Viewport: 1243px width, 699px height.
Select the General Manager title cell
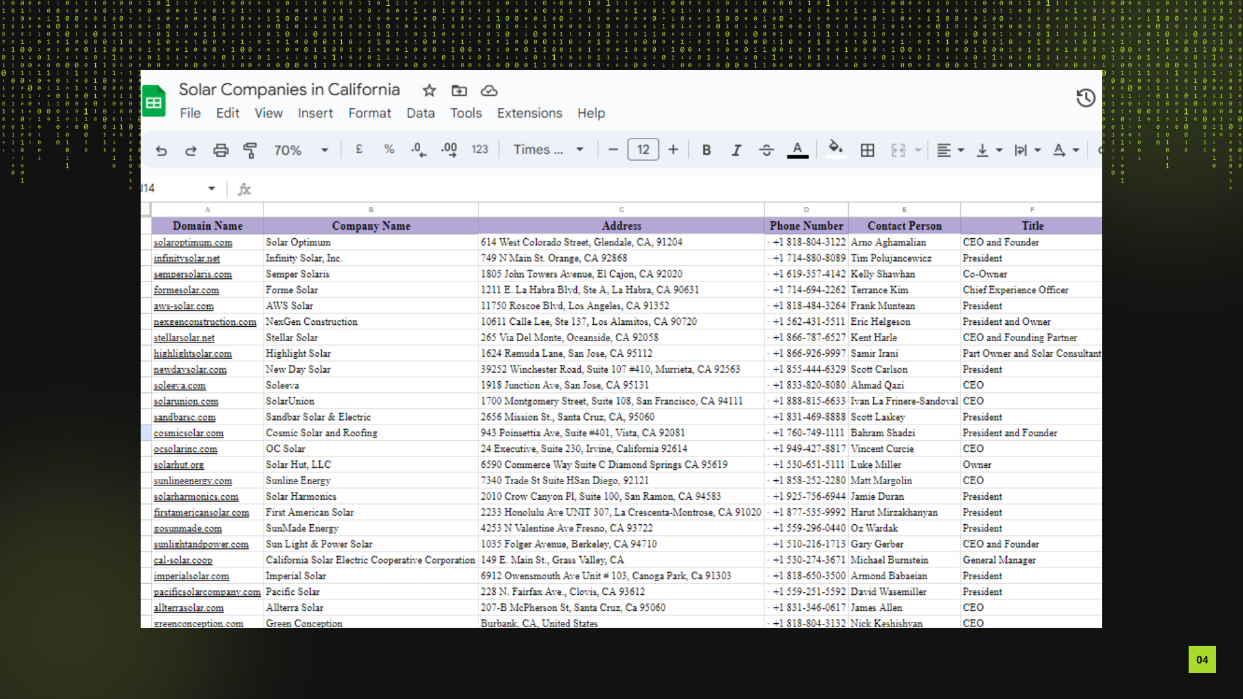(x=1031, y=560)
